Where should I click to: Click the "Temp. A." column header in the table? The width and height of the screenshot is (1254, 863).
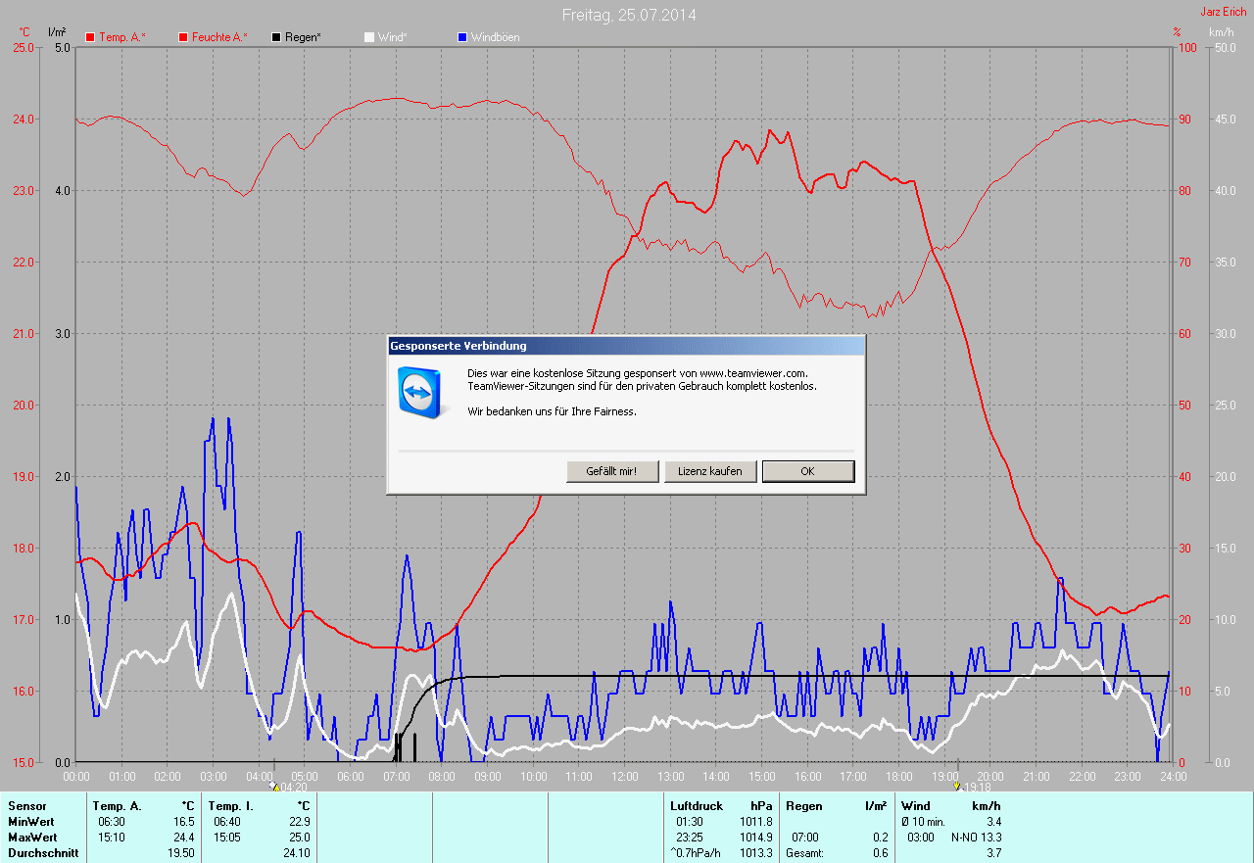pyautogui.click(x=118, y=806)
